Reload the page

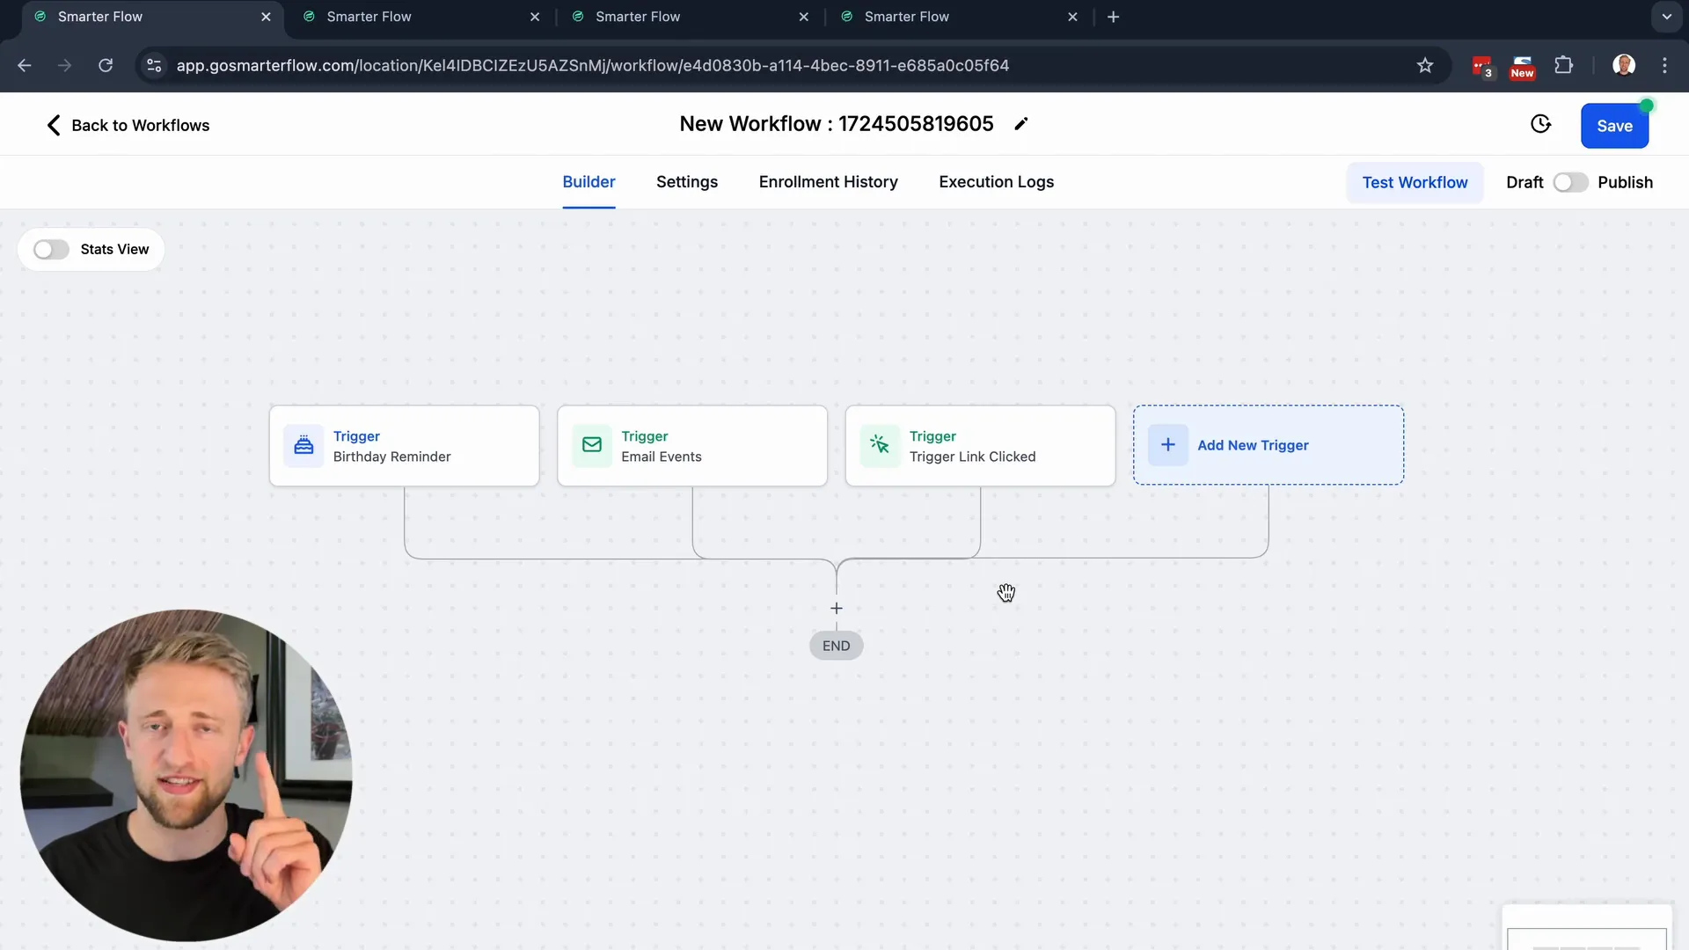(106, 65)
